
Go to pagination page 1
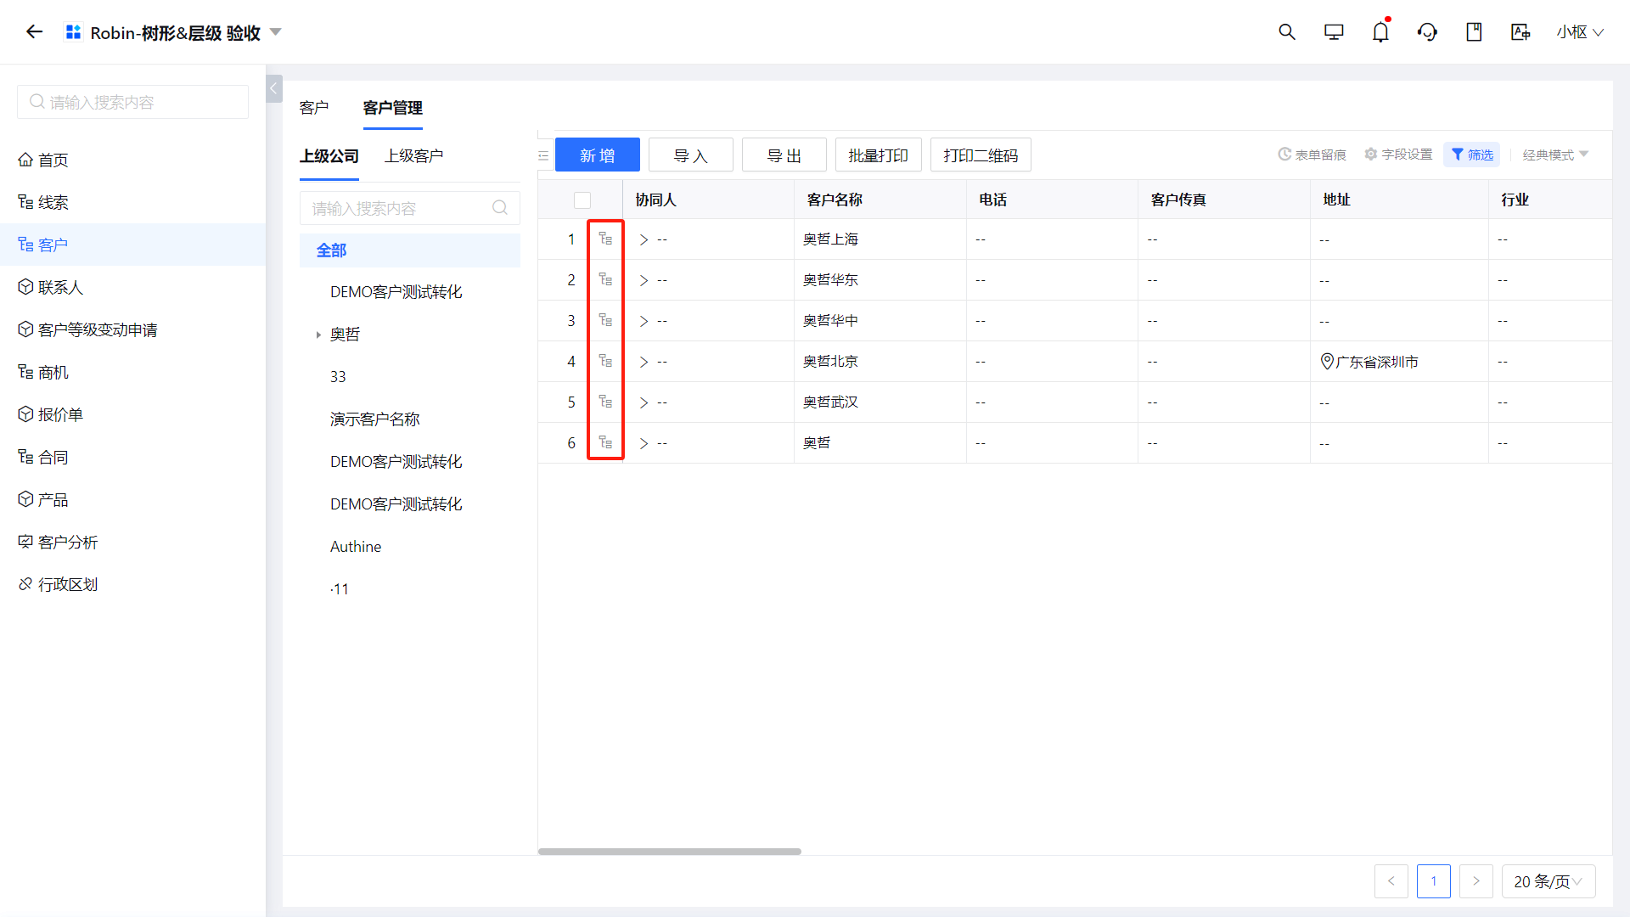[x=1434, y=881]
